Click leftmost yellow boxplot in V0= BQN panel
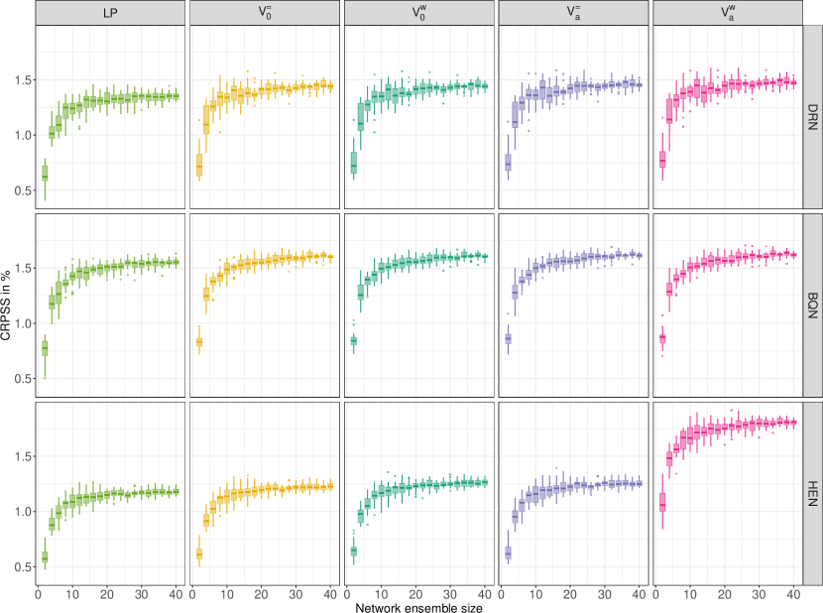 click(199, 342)
